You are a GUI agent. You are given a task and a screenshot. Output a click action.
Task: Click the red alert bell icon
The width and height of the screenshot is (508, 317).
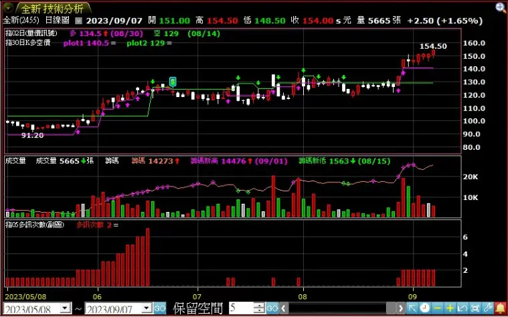point(501,308)
